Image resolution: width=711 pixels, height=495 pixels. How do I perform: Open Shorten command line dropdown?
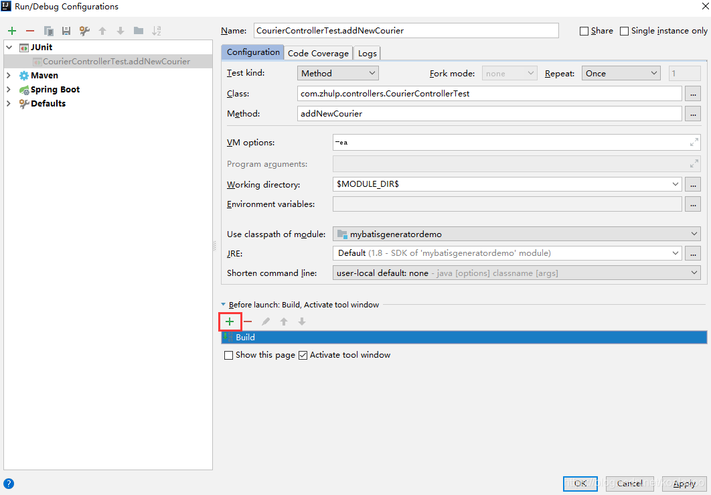516,273
